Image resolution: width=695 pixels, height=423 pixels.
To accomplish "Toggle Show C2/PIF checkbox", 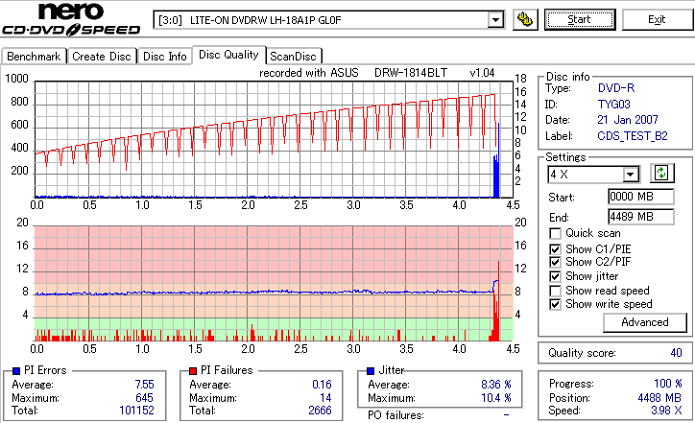I will point(555,262).
